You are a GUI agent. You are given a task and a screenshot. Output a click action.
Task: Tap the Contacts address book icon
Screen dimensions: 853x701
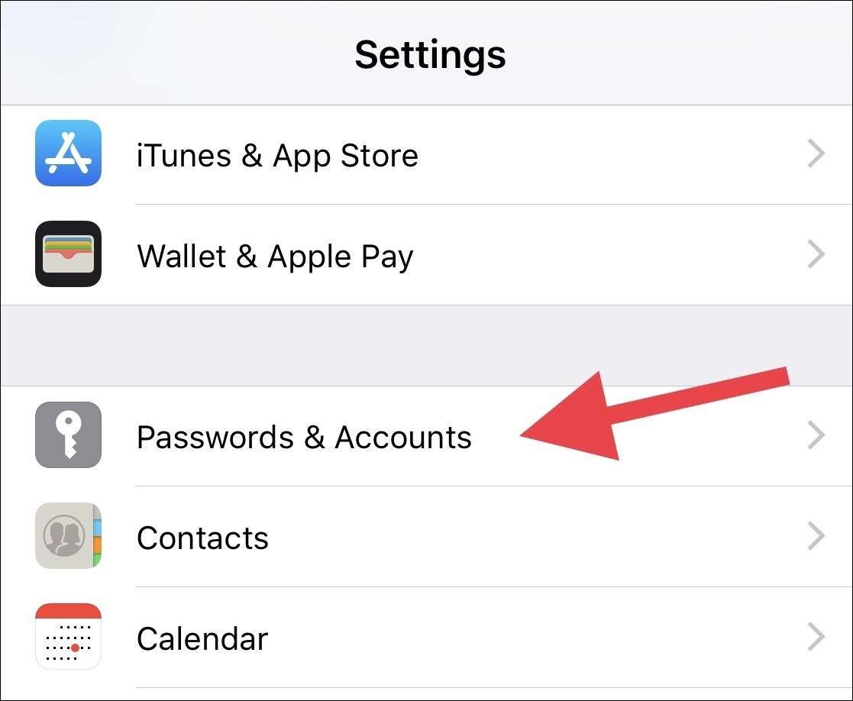[68, 535]
